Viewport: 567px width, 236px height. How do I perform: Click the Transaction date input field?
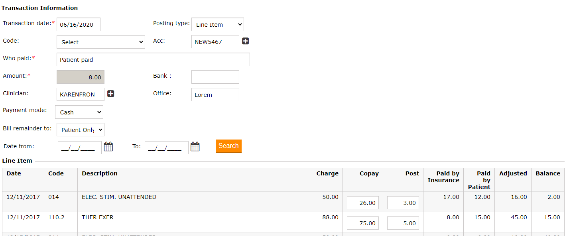pyautogui.click(x=78, y=24)
